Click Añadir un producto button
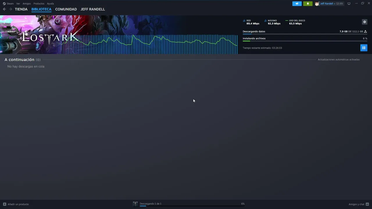Screen dimensions: 372x209 (16, 204)
